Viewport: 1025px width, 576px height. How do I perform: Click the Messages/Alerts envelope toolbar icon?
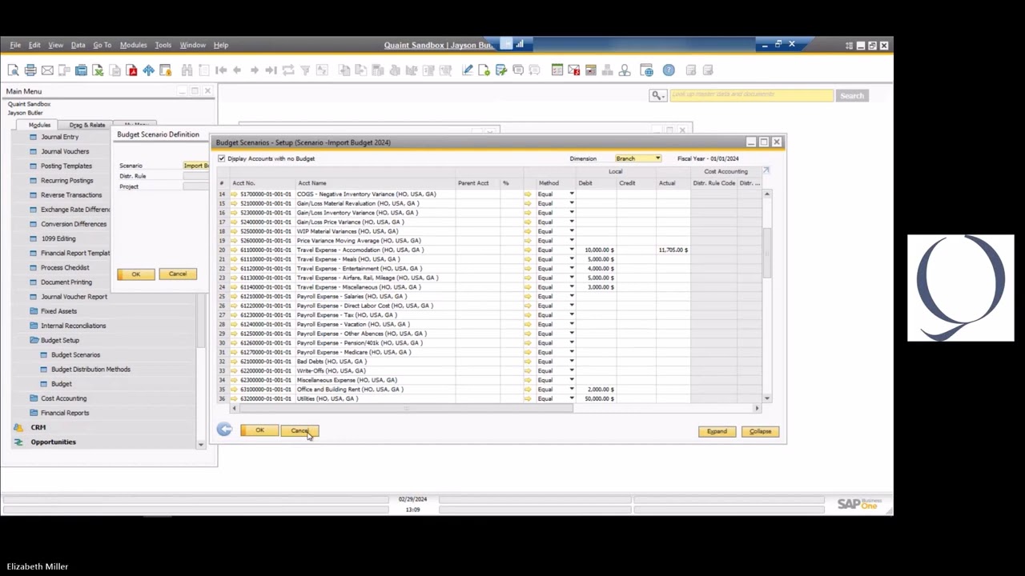[573, 70]
